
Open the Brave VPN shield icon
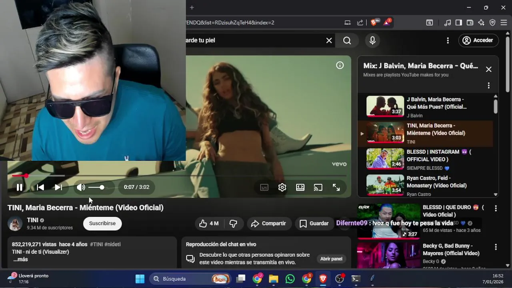492,23
